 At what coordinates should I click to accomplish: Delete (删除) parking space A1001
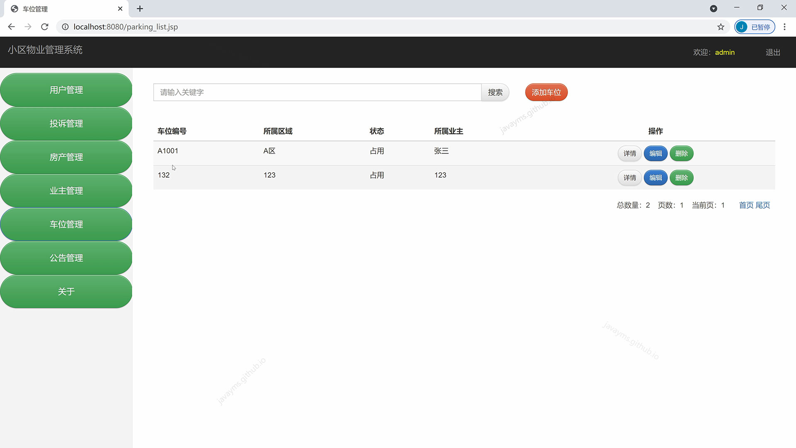tap(681, 153)
